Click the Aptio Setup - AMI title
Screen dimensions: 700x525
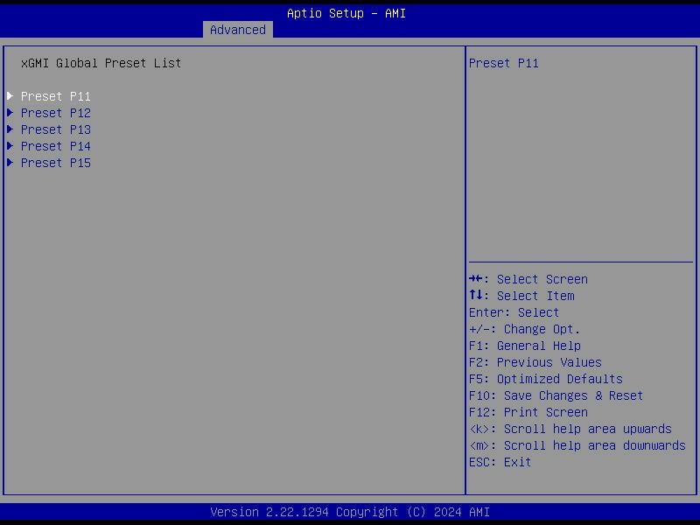point(346,13)
